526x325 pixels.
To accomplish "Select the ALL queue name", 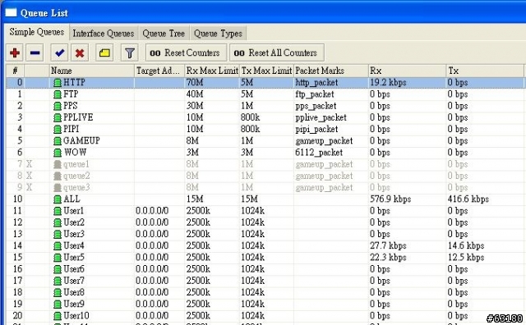I will click(72, 199).
